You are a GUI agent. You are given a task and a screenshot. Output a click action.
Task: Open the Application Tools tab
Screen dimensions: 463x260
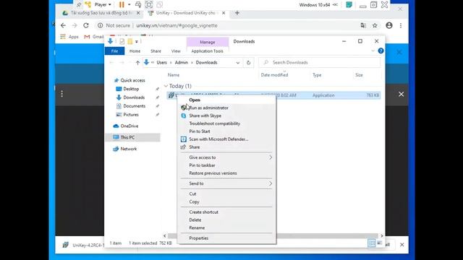[x=208, y=51]
